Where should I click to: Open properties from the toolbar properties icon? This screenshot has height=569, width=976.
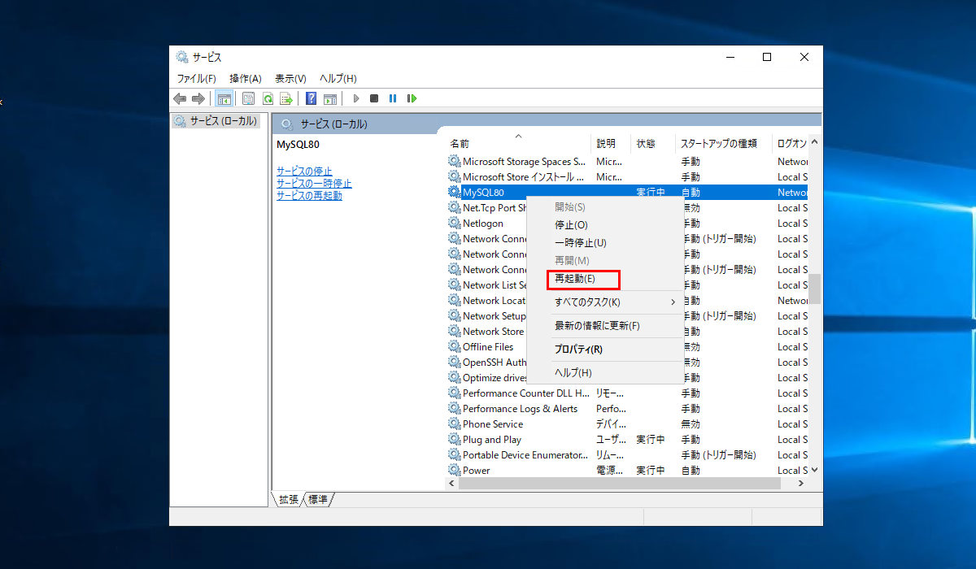(x=248, y=98)
